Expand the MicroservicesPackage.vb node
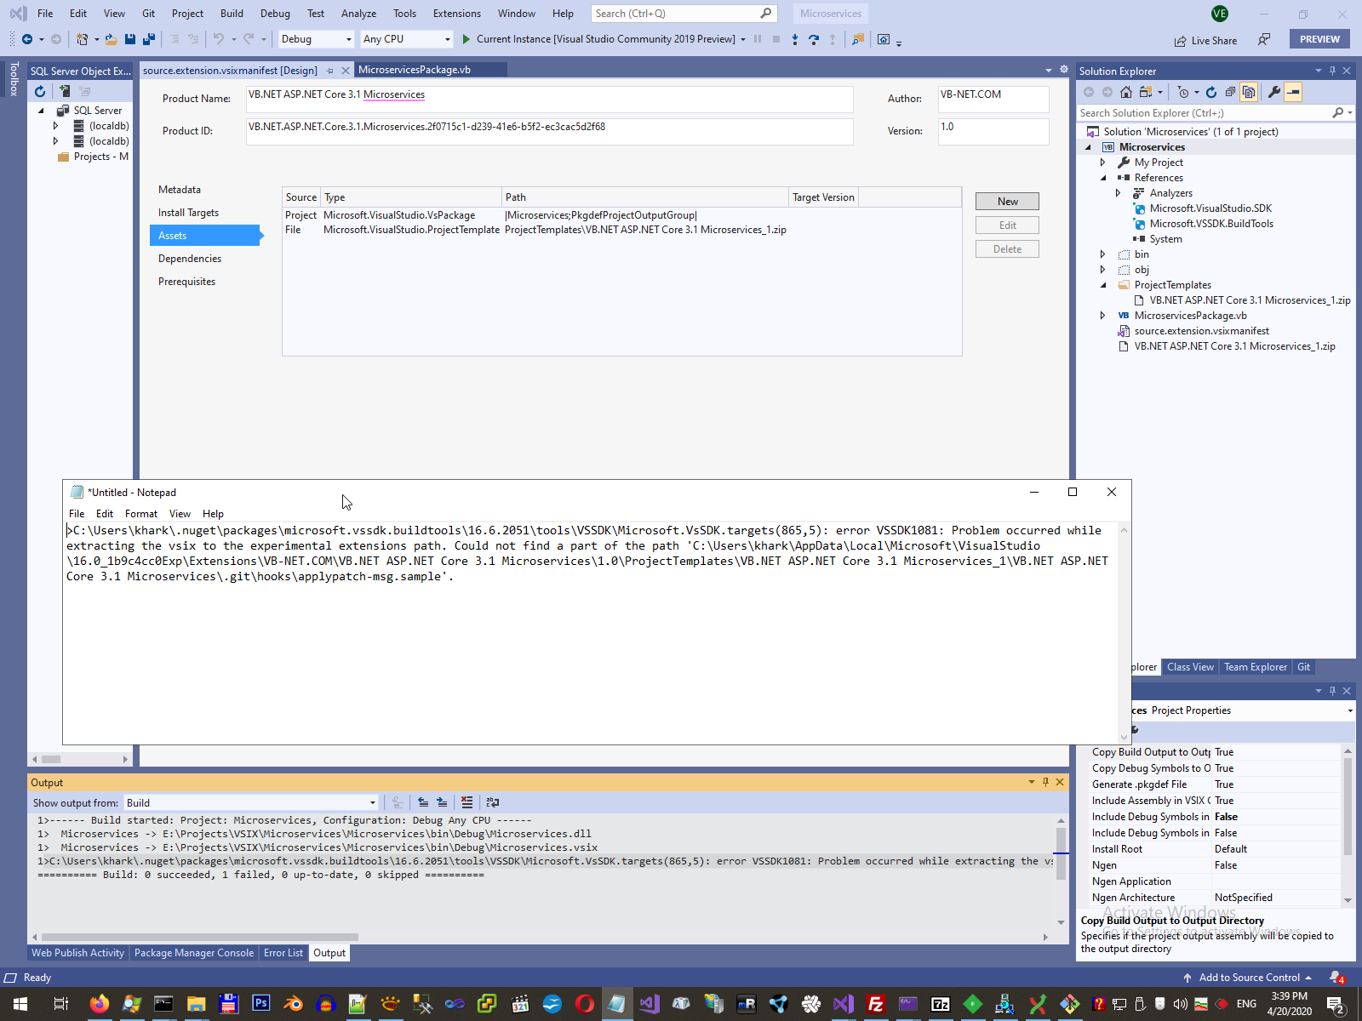This screenshot has height=1021, width=1362. pyautogui.click(x=1103, y=316)
